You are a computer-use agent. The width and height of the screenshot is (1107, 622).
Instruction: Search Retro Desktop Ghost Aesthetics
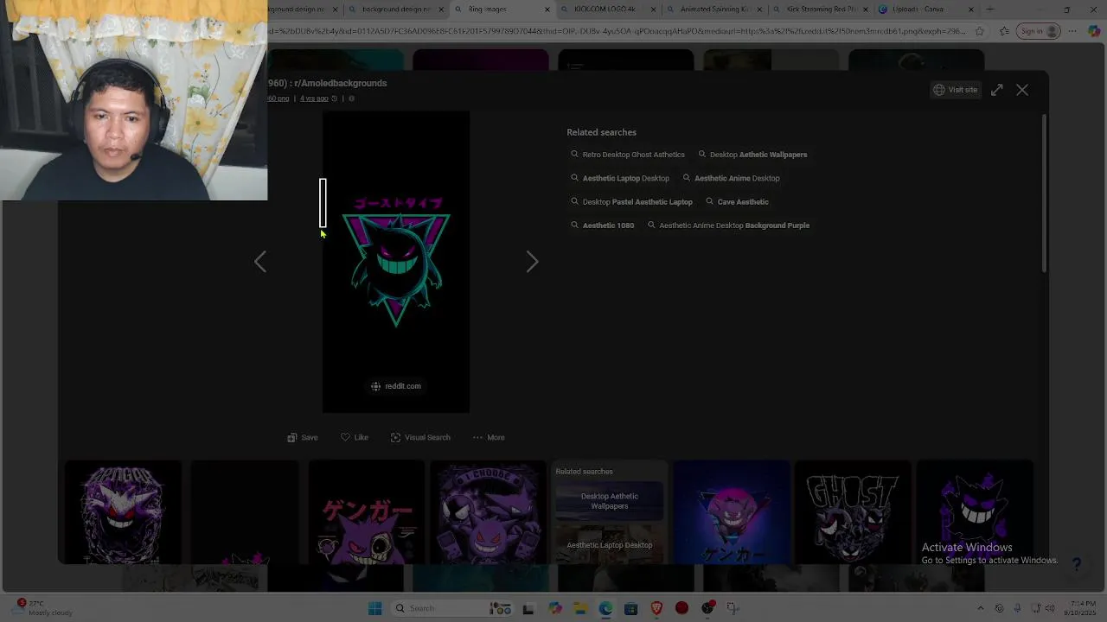click(x=628, y=155)
